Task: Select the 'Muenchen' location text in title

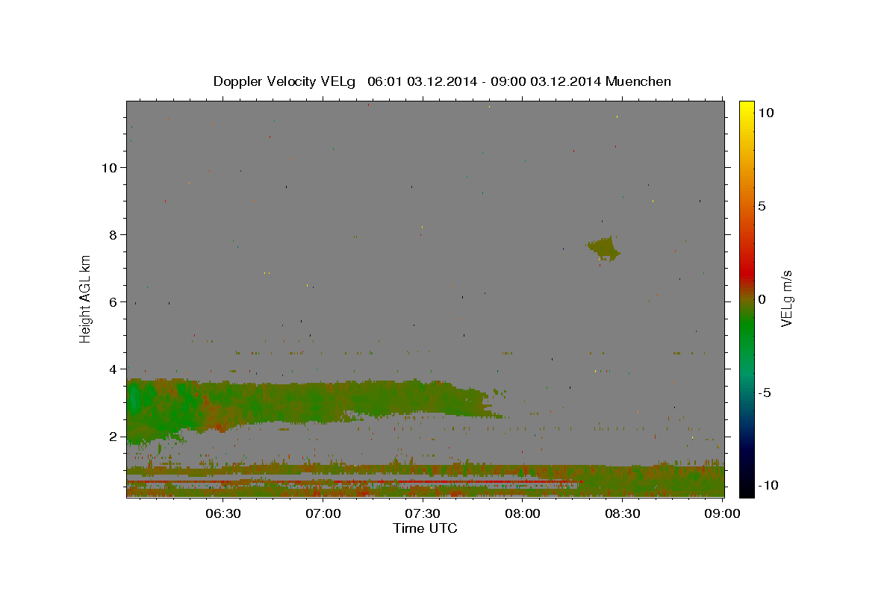Action: pos(638,81)
